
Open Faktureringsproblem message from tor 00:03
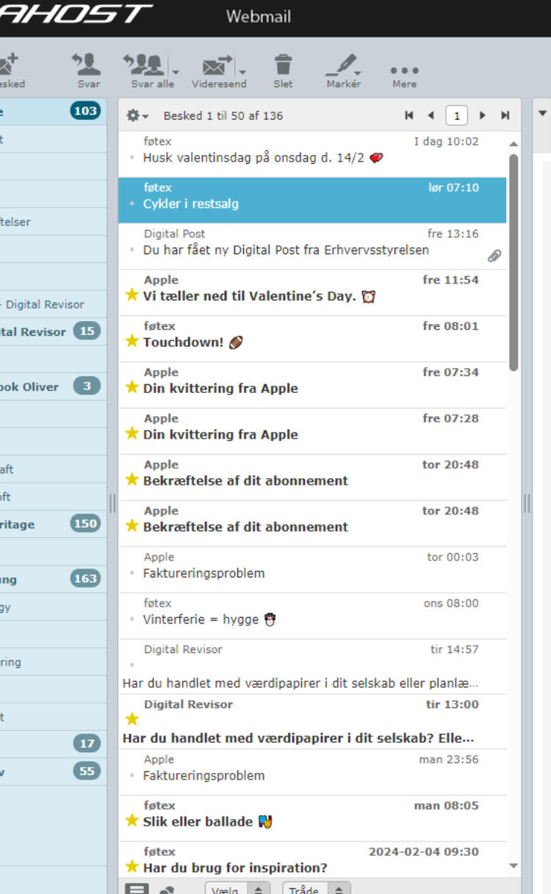point(312,569)
